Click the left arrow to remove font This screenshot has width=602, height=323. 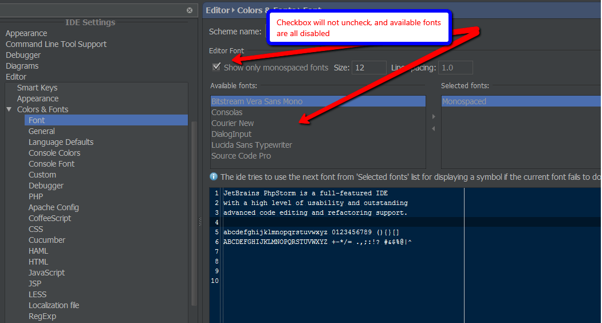click(433, 129)
